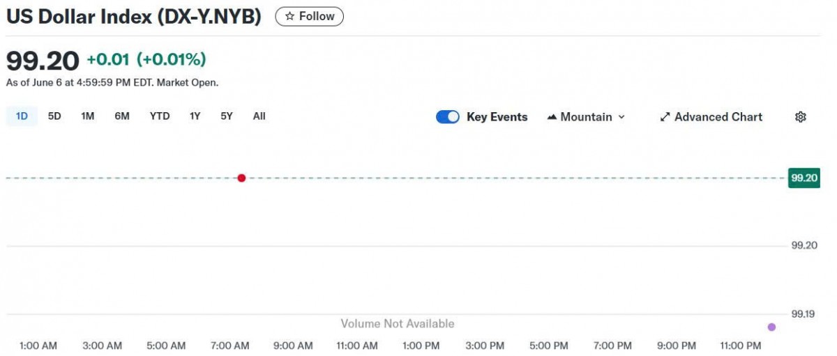Open the Advanced Chart link
Image resolution: width=837 pixels, height=356 pixels.
[x=711, y=117]
